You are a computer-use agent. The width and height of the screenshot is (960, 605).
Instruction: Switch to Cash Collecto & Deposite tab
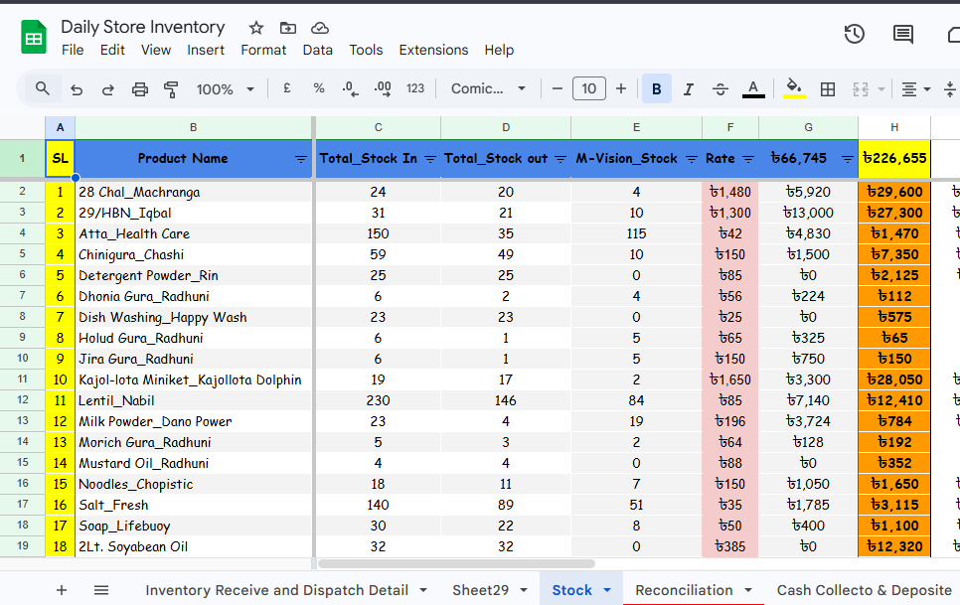coord(864,590)
